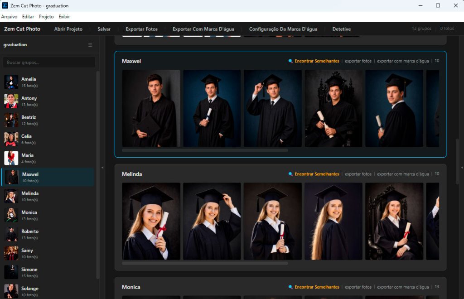Screen dimensions: 464x299
Task: Select the Samy group in sidebar
Action: (x=48, y=253)
